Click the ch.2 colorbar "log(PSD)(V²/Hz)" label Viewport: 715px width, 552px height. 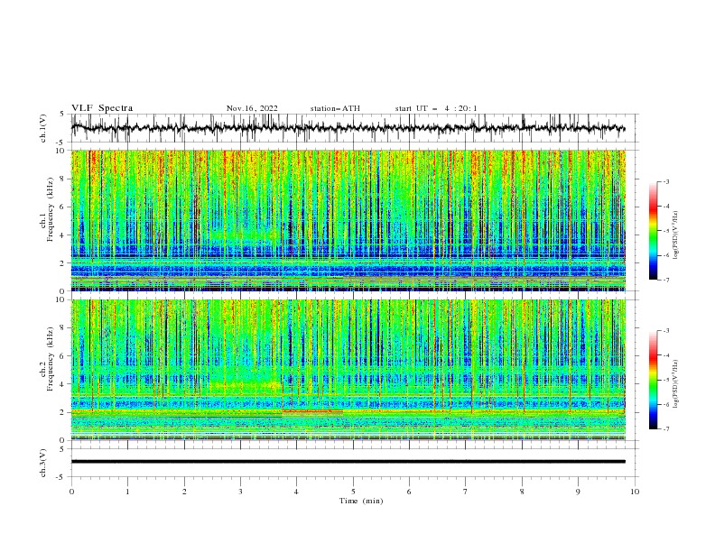[676, 384]
